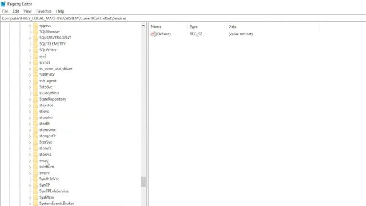The image size is (366, 206).
Task: Click the SystemEventsBroker folder icon
Action: pos(35,204)
